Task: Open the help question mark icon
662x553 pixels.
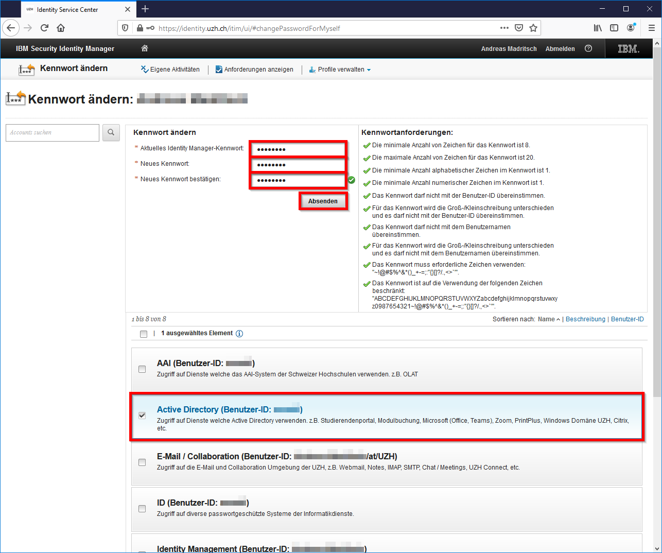Action: 588,48
